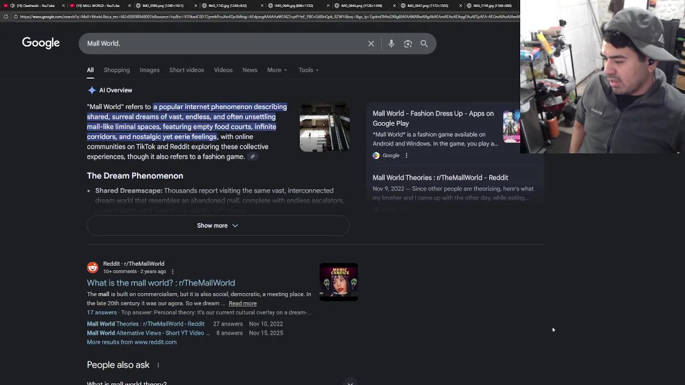Open the People also ask options menu
685x385 pixels.
tap(158, 365)
